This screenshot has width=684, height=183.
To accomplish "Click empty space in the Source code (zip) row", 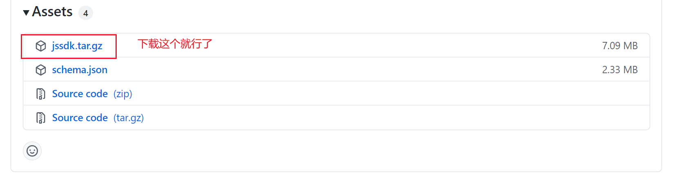I will [367, 94].
